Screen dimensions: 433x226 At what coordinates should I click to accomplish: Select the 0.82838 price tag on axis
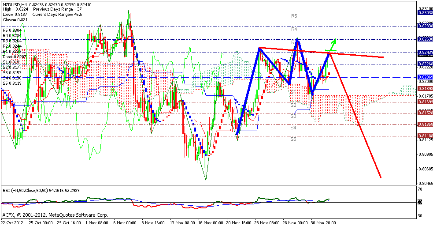tap(425, 26)
